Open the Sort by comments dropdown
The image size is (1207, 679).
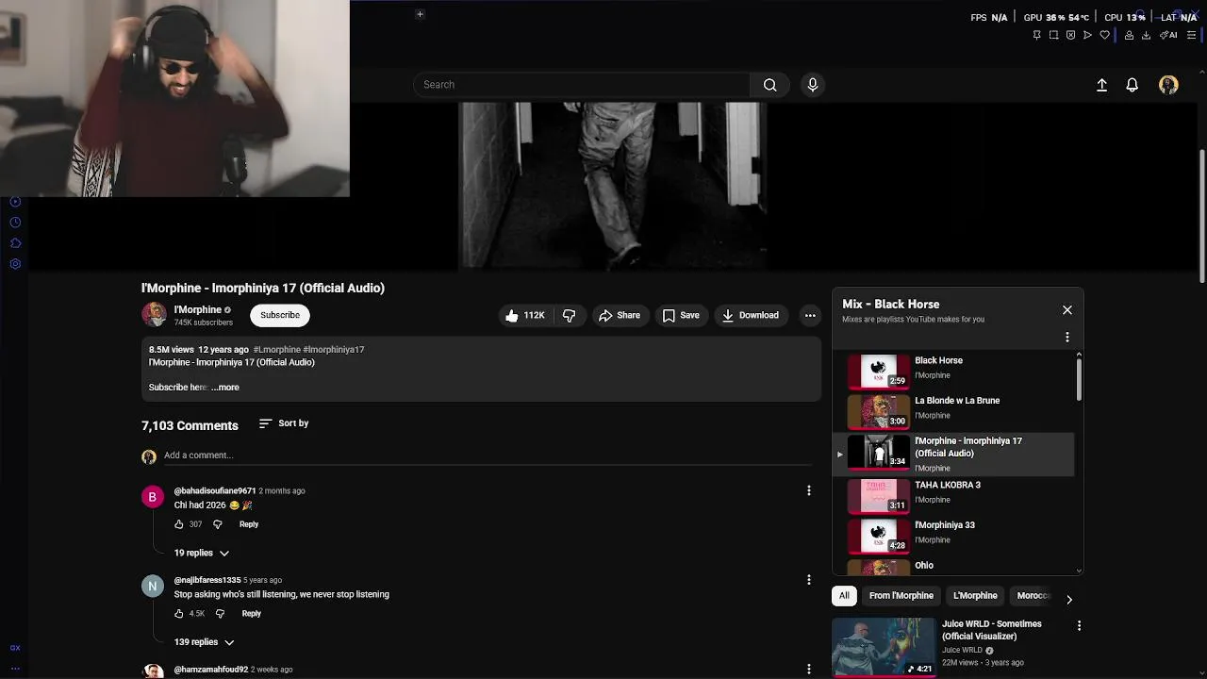(284, 423)
